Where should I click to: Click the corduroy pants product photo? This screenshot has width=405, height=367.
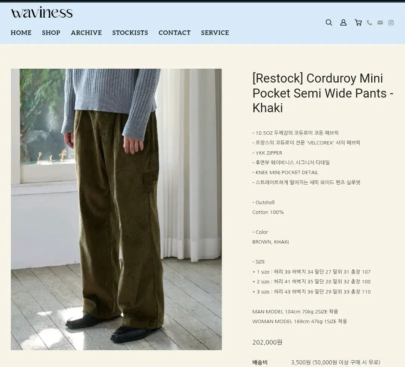116,209
